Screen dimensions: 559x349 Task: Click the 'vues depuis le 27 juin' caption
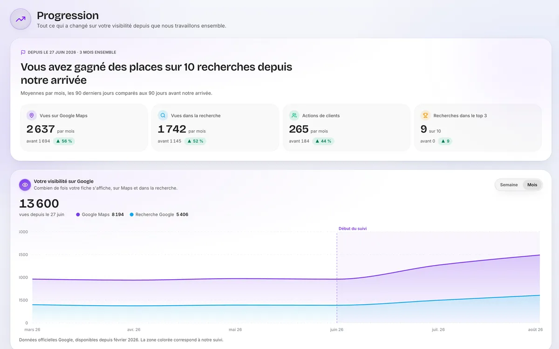tap(42, 215)
